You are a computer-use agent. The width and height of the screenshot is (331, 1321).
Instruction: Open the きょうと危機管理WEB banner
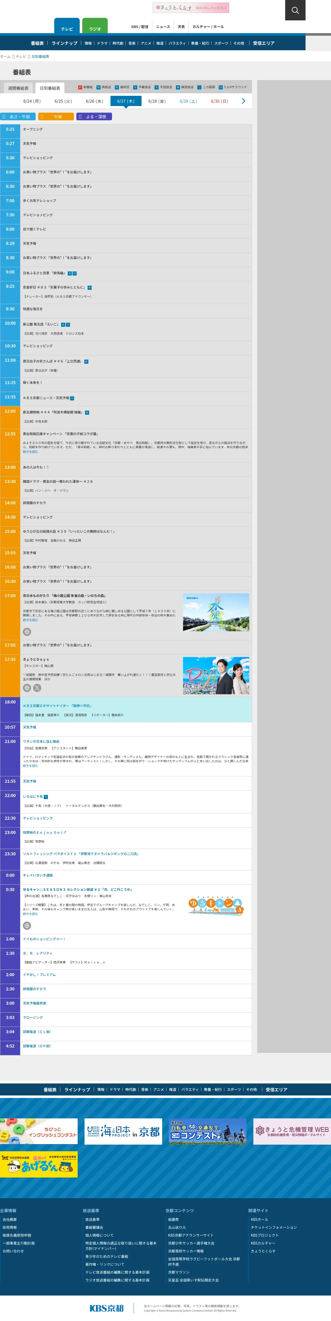pyautogui.click(x=292, y=1131)
